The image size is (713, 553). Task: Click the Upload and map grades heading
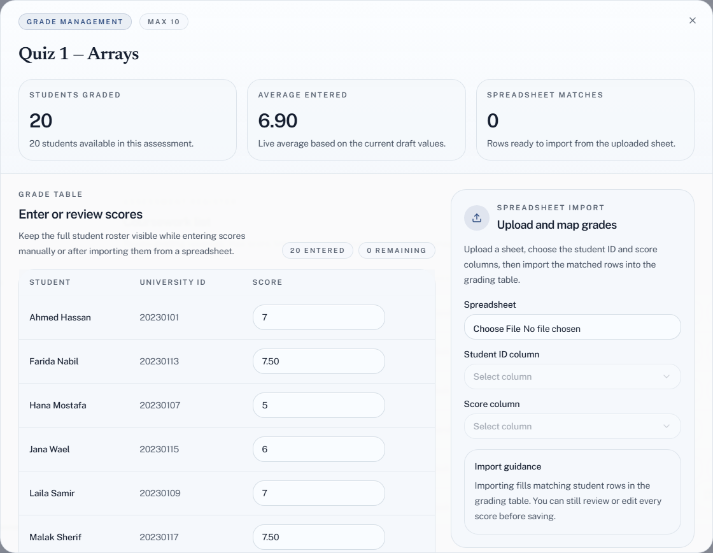[x=557, y=225]
